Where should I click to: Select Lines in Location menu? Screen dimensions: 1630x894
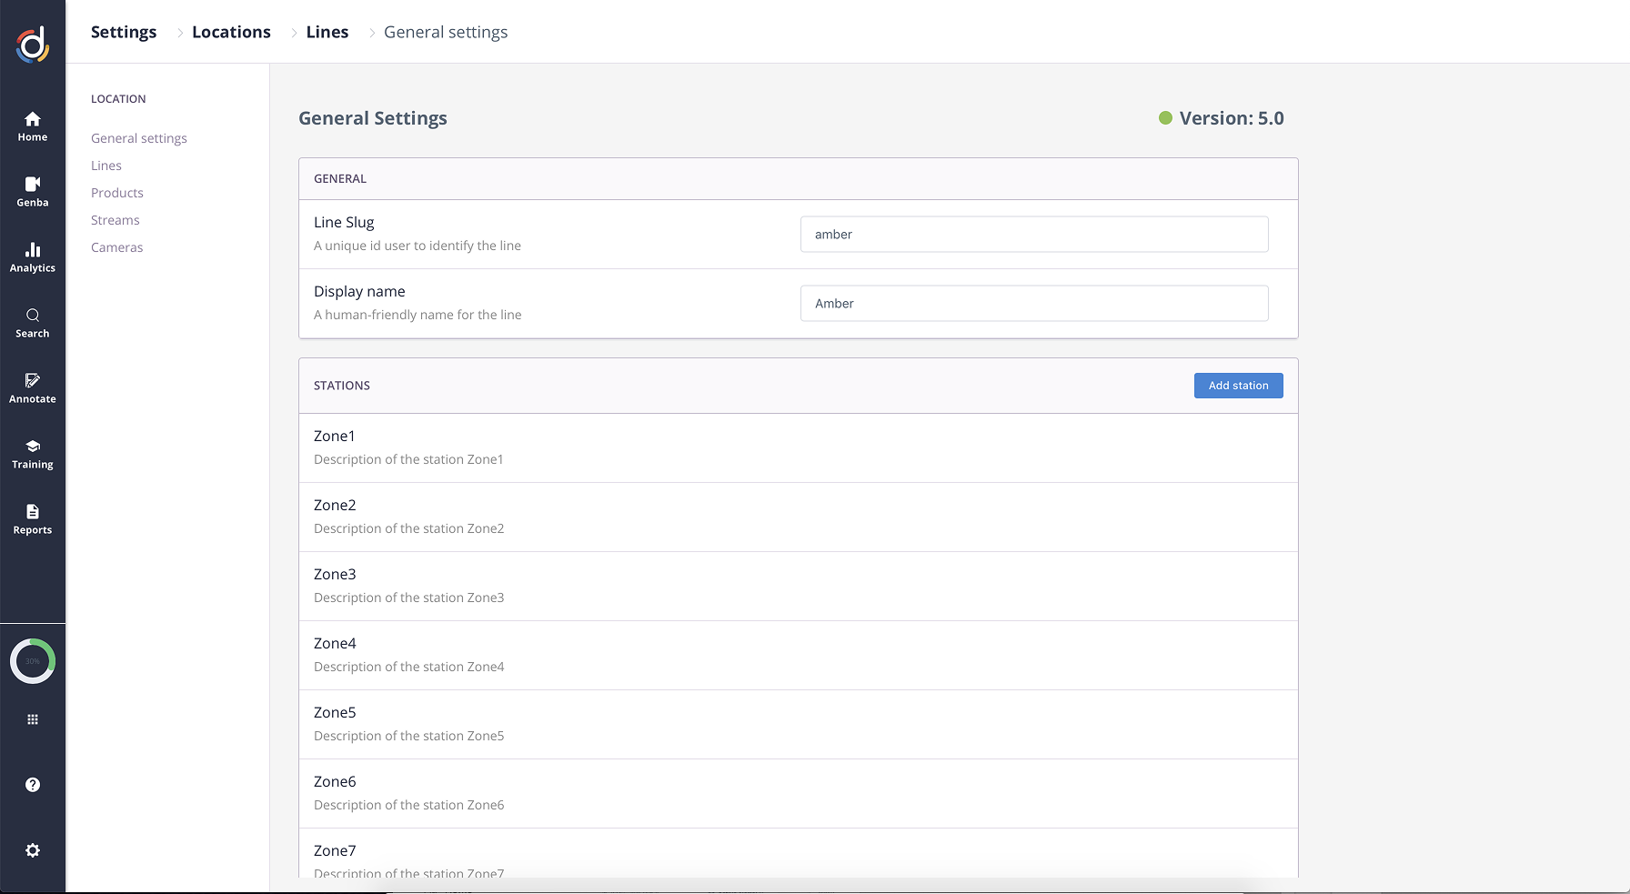pos(106,166)
